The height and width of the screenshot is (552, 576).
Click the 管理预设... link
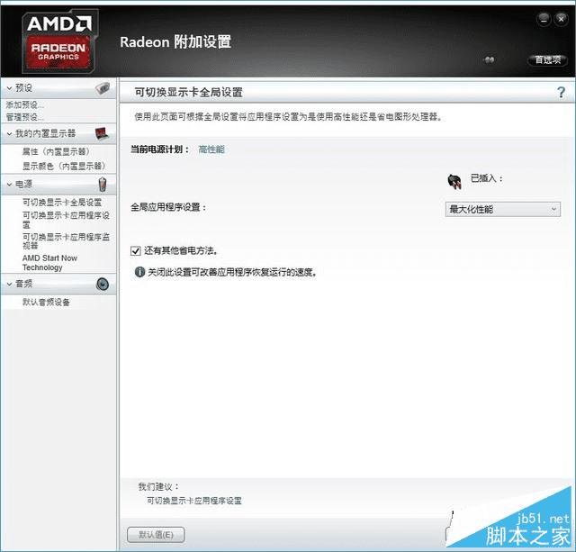click(25, 117)
